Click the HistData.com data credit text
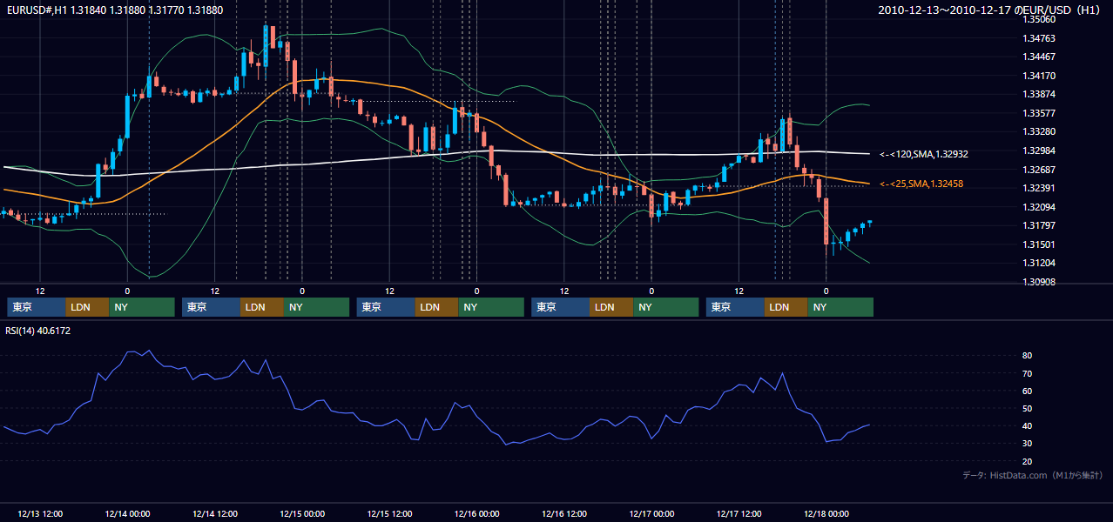The height and width of the screenshot is (522, 1113). pyautogui.click(x=1033, y=475)
